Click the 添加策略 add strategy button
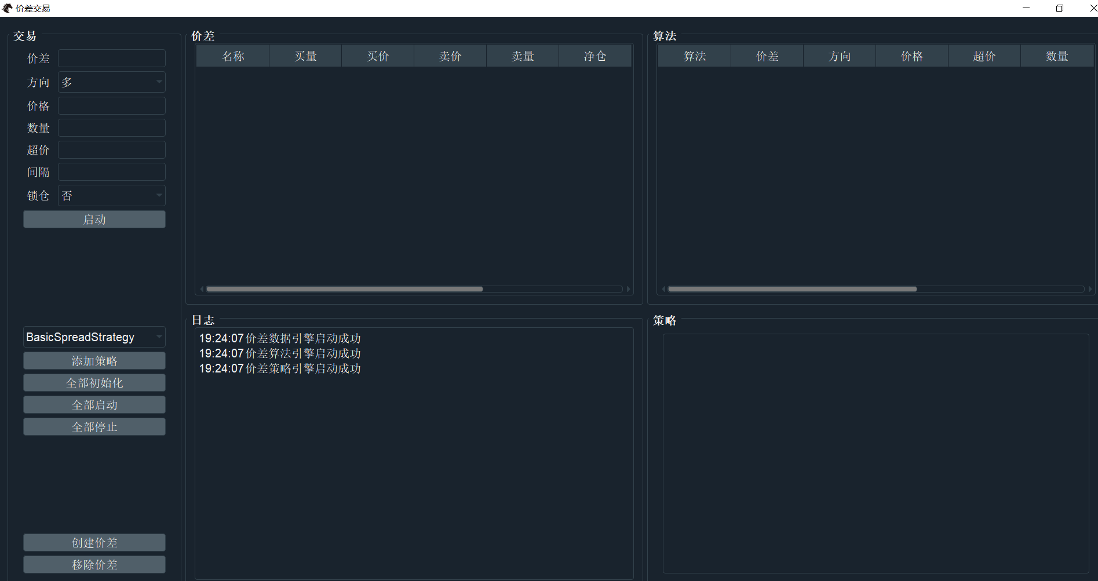This screenshot has height=581, width=1098. click(94, 360)
